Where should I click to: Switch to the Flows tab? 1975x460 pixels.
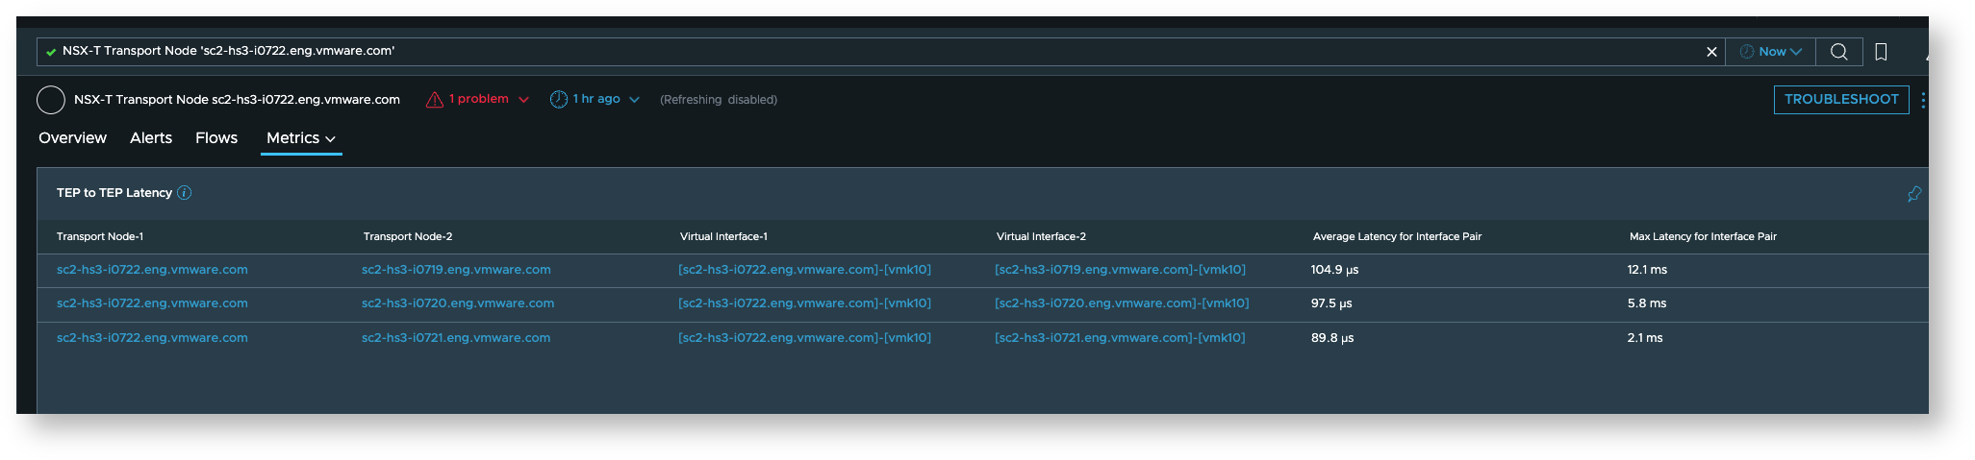click(x=216, y=138)
